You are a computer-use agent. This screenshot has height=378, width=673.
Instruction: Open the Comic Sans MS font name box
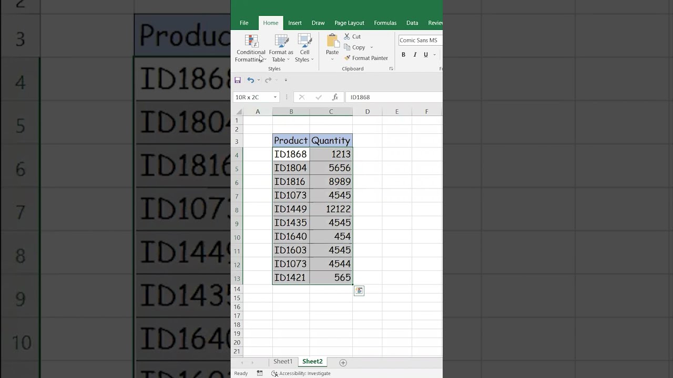click(420, 40)
